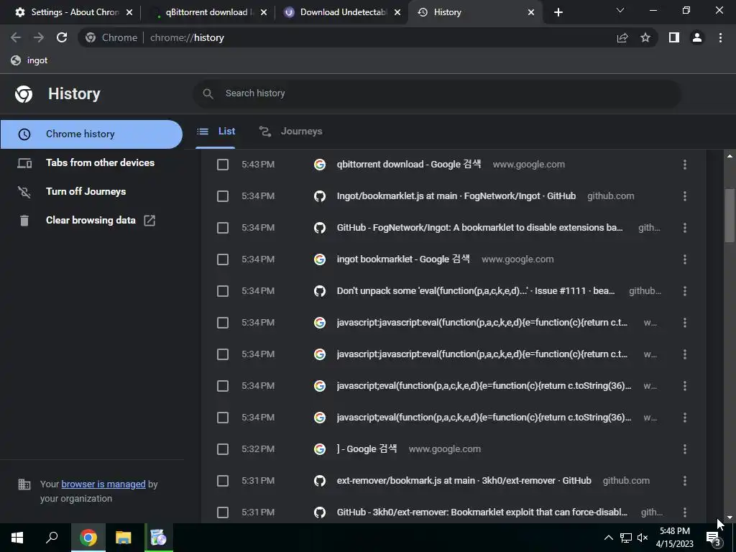The height and width of the screenshot is (552, 736).
Task: Show hidden system tray icons
Action: coord(608,538)
